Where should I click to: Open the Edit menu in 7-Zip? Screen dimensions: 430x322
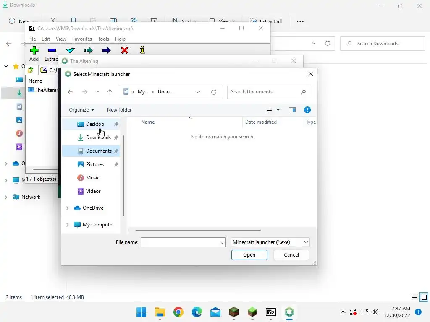click(x=45, y=39)
